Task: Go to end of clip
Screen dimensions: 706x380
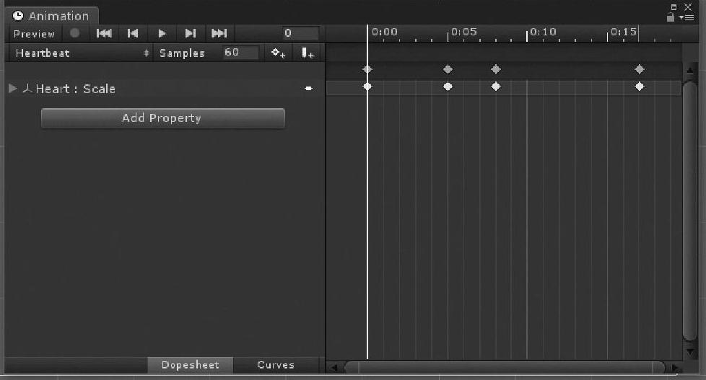Action: click(x=219, y=33)
